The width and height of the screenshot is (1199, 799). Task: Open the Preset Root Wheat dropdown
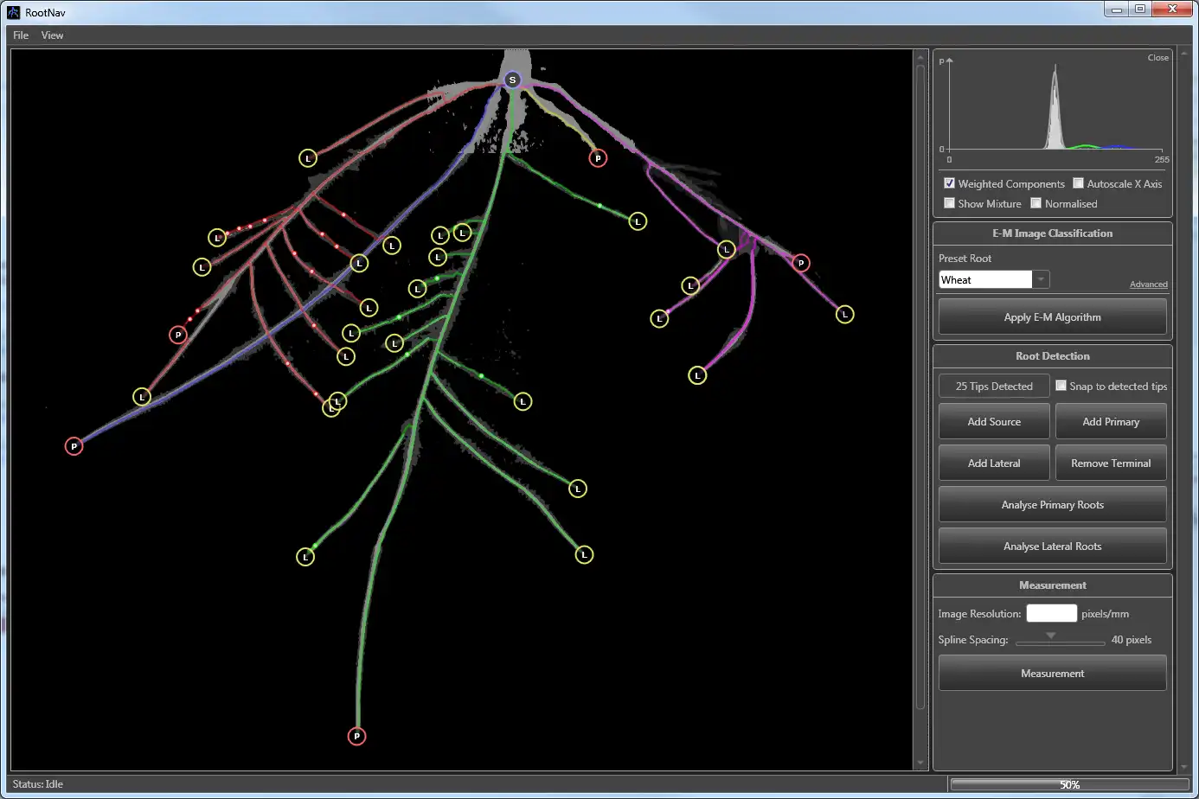1042,279
